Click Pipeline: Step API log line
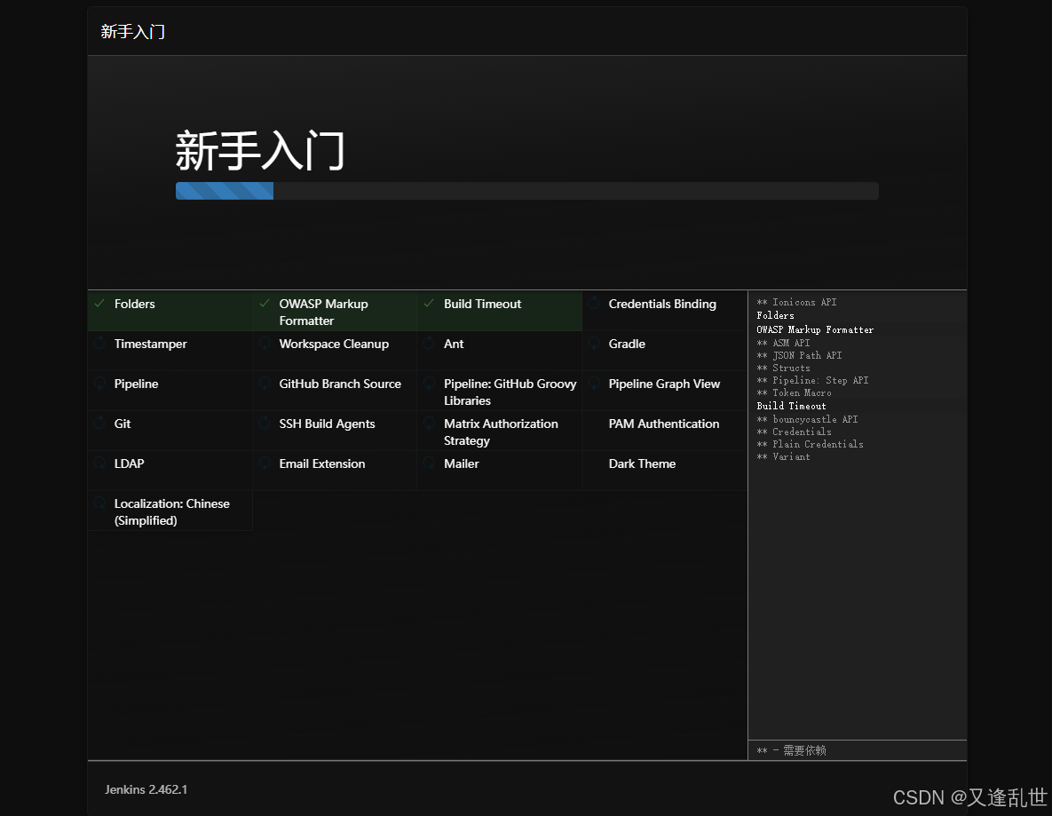Image resolution: width=1052 pixels, height=816 pixels. [x=812, y=381]
